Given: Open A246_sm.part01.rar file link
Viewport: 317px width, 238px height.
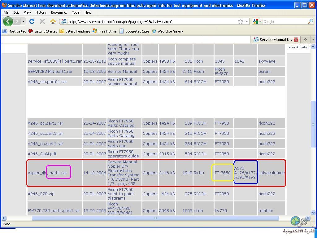Looking at the screenshot, I should coord(47,82).
